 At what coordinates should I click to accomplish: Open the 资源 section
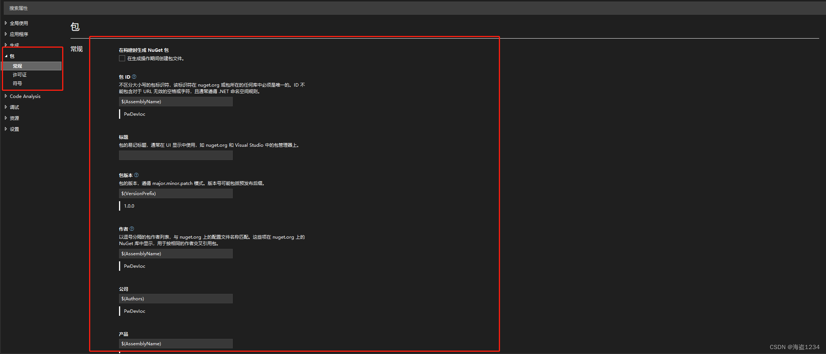click(x=14, y=118)
